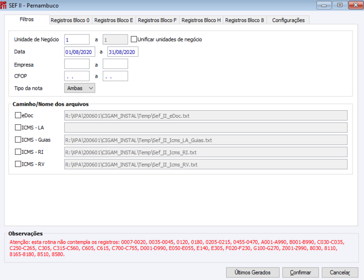Click the end Data field 31/08/2020

(123, 52)
